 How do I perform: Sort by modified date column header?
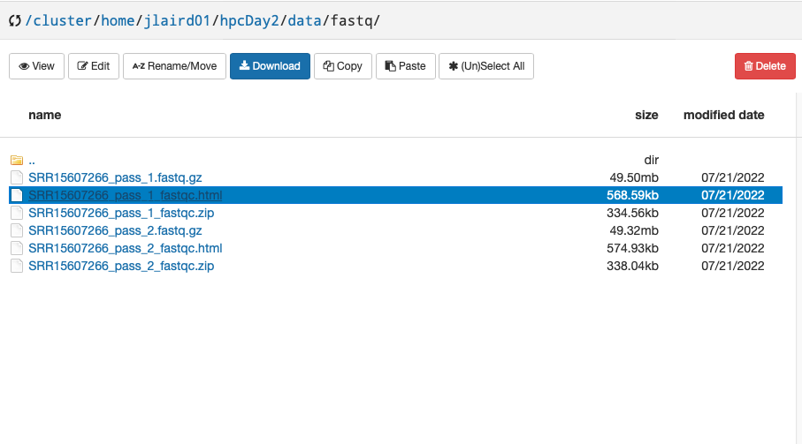(x=723, y=116)
